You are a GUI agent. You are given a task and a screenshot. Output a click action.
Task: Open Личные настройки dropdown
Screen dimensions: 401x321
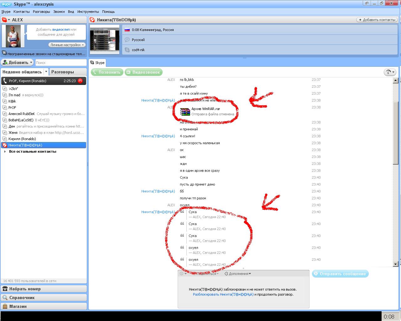67,45
